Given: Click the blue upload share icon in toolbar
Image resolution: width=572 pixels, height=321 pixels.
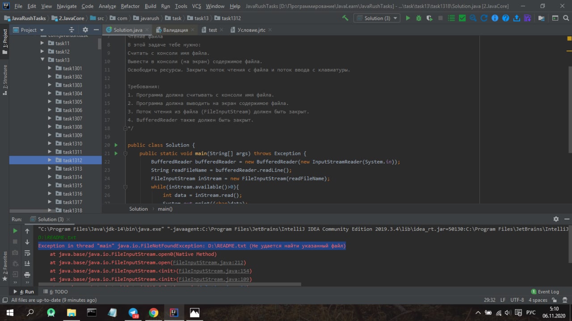Looking at the screenshot, I should pyautogui.click(x=517, y=18).
